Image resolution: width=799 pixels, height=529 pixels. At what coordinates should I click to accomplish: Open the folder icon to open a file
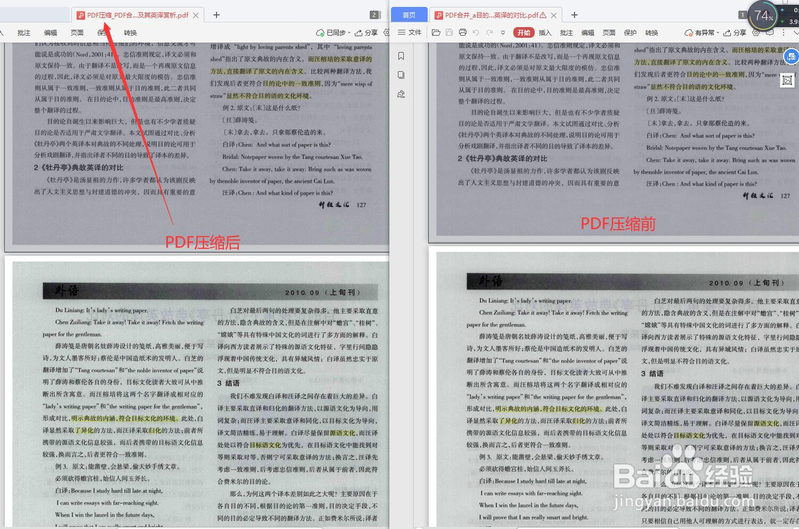coord(436,32)
